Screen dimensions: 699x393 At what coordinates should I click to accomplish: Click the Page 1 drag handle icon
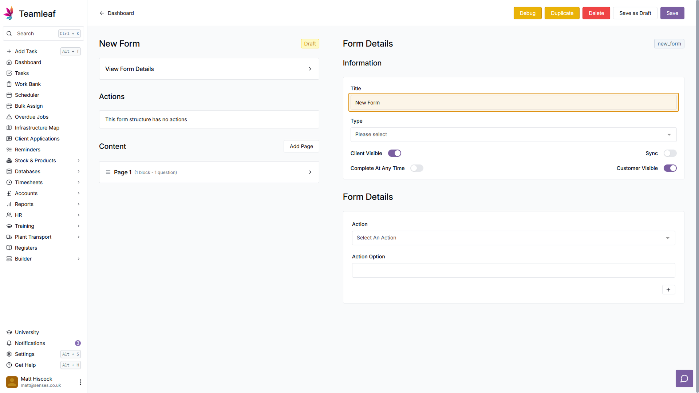pos(108,172)
